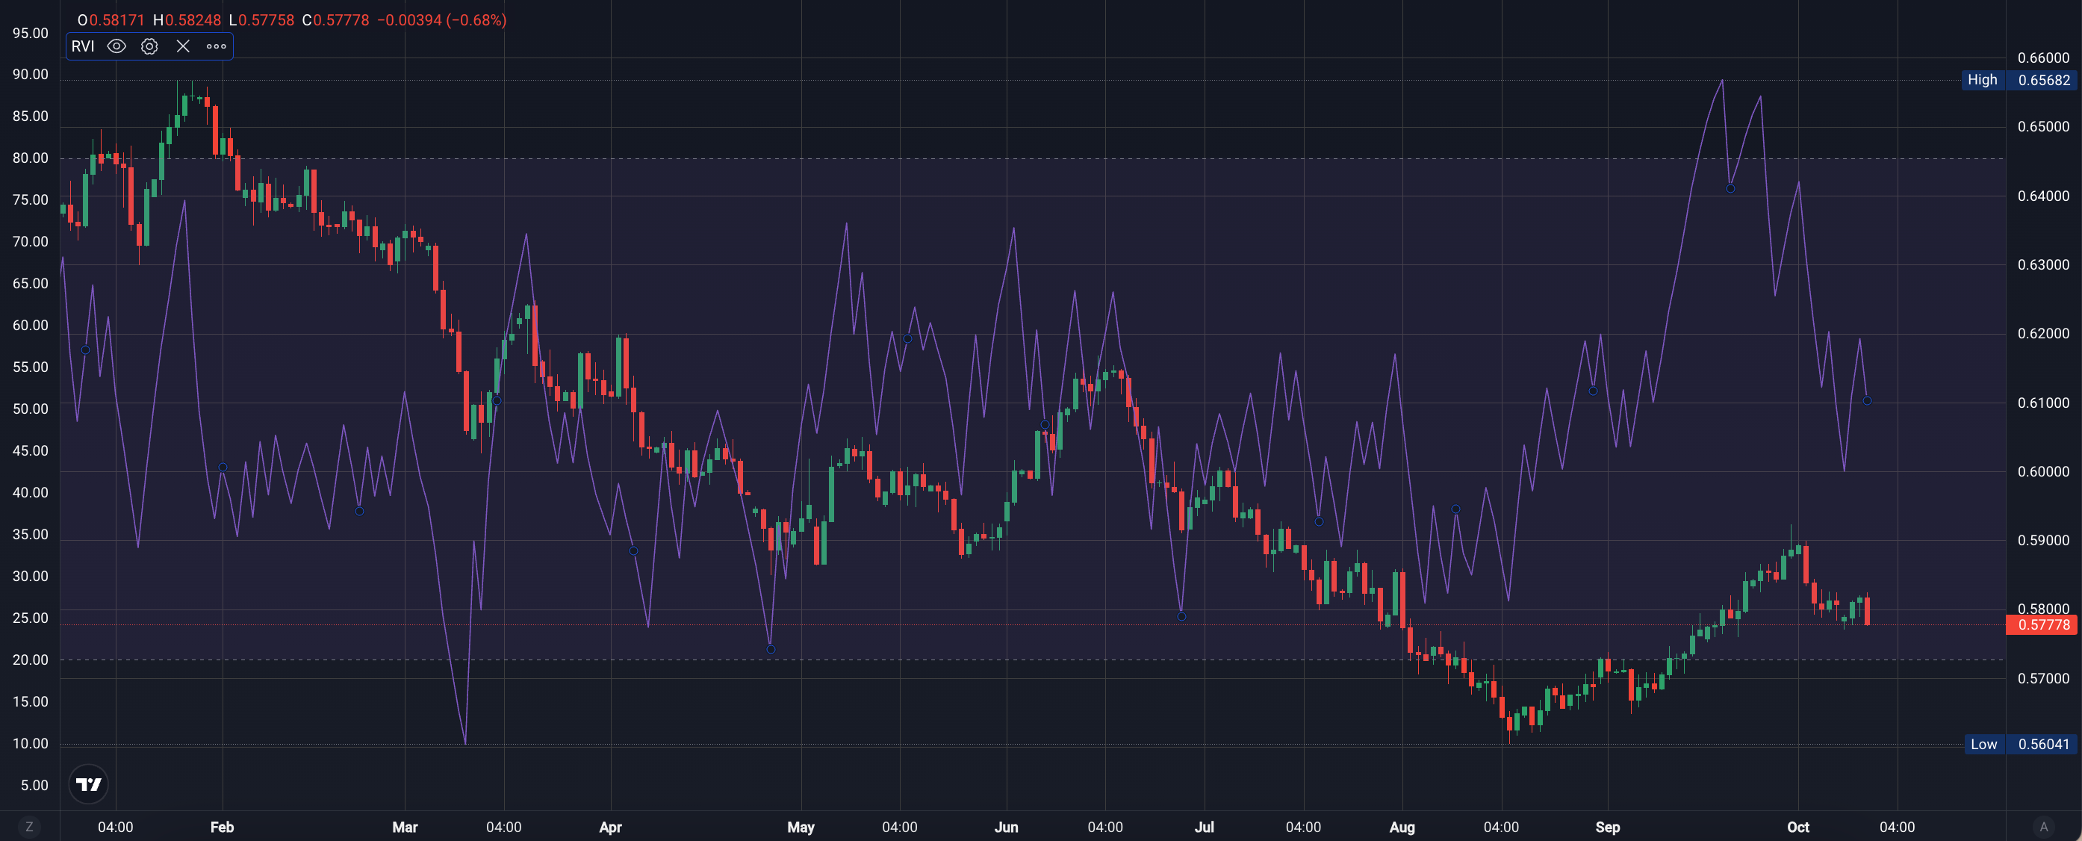Click 0.60000 on the price scale
Screen dimensions: 2082x841
coord(2043,471)
